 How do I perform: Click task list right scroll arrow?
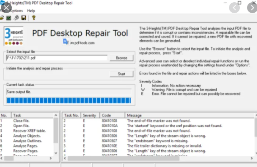[51, 158]
